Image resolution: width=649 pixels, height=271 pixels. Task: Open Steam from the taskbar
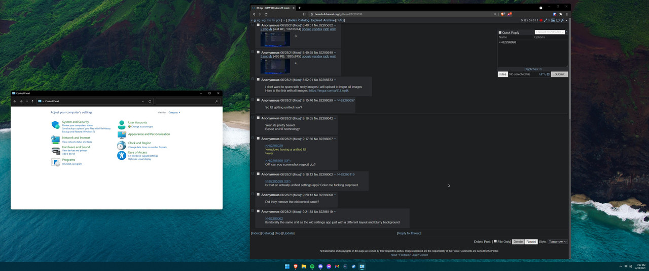[x=353, y=266]
